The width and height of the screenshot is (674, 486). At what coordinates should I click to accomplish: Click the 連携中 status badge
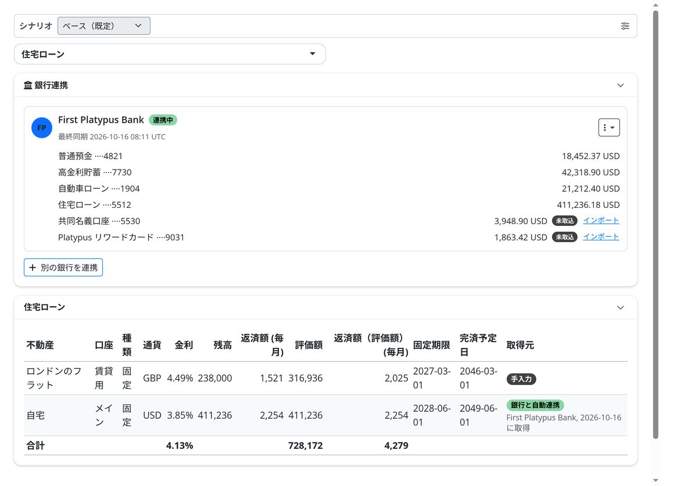pyautogui.click(x=163, y=120)
